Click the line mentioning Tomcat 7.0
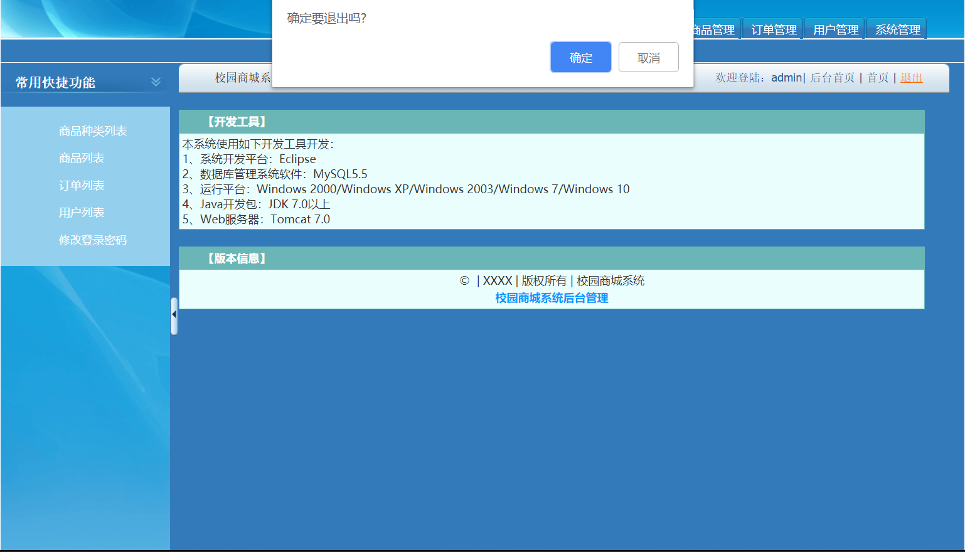The height and width of the screenshot is (552, 965). point(256,220)
